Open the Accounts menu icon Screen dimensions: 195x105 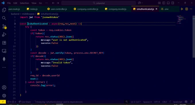pos(4,87)
